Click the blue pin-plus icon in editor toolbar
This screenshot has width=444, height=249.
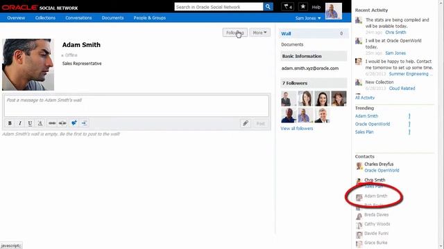pyautogui.click(x=74, y=123)
